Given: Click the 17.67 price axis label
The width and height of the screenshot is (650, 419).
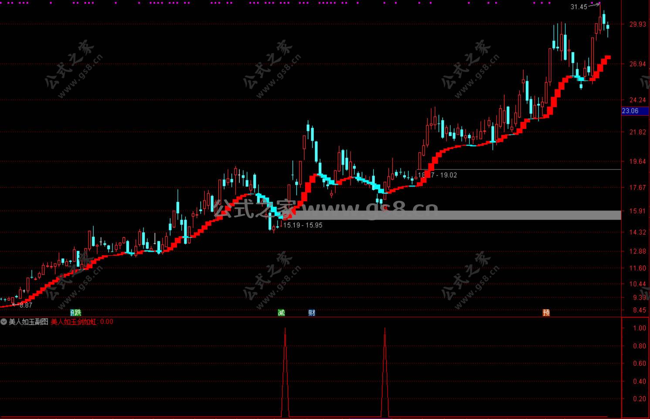Looking at the screenshot, I should click(x=638, y=188).
